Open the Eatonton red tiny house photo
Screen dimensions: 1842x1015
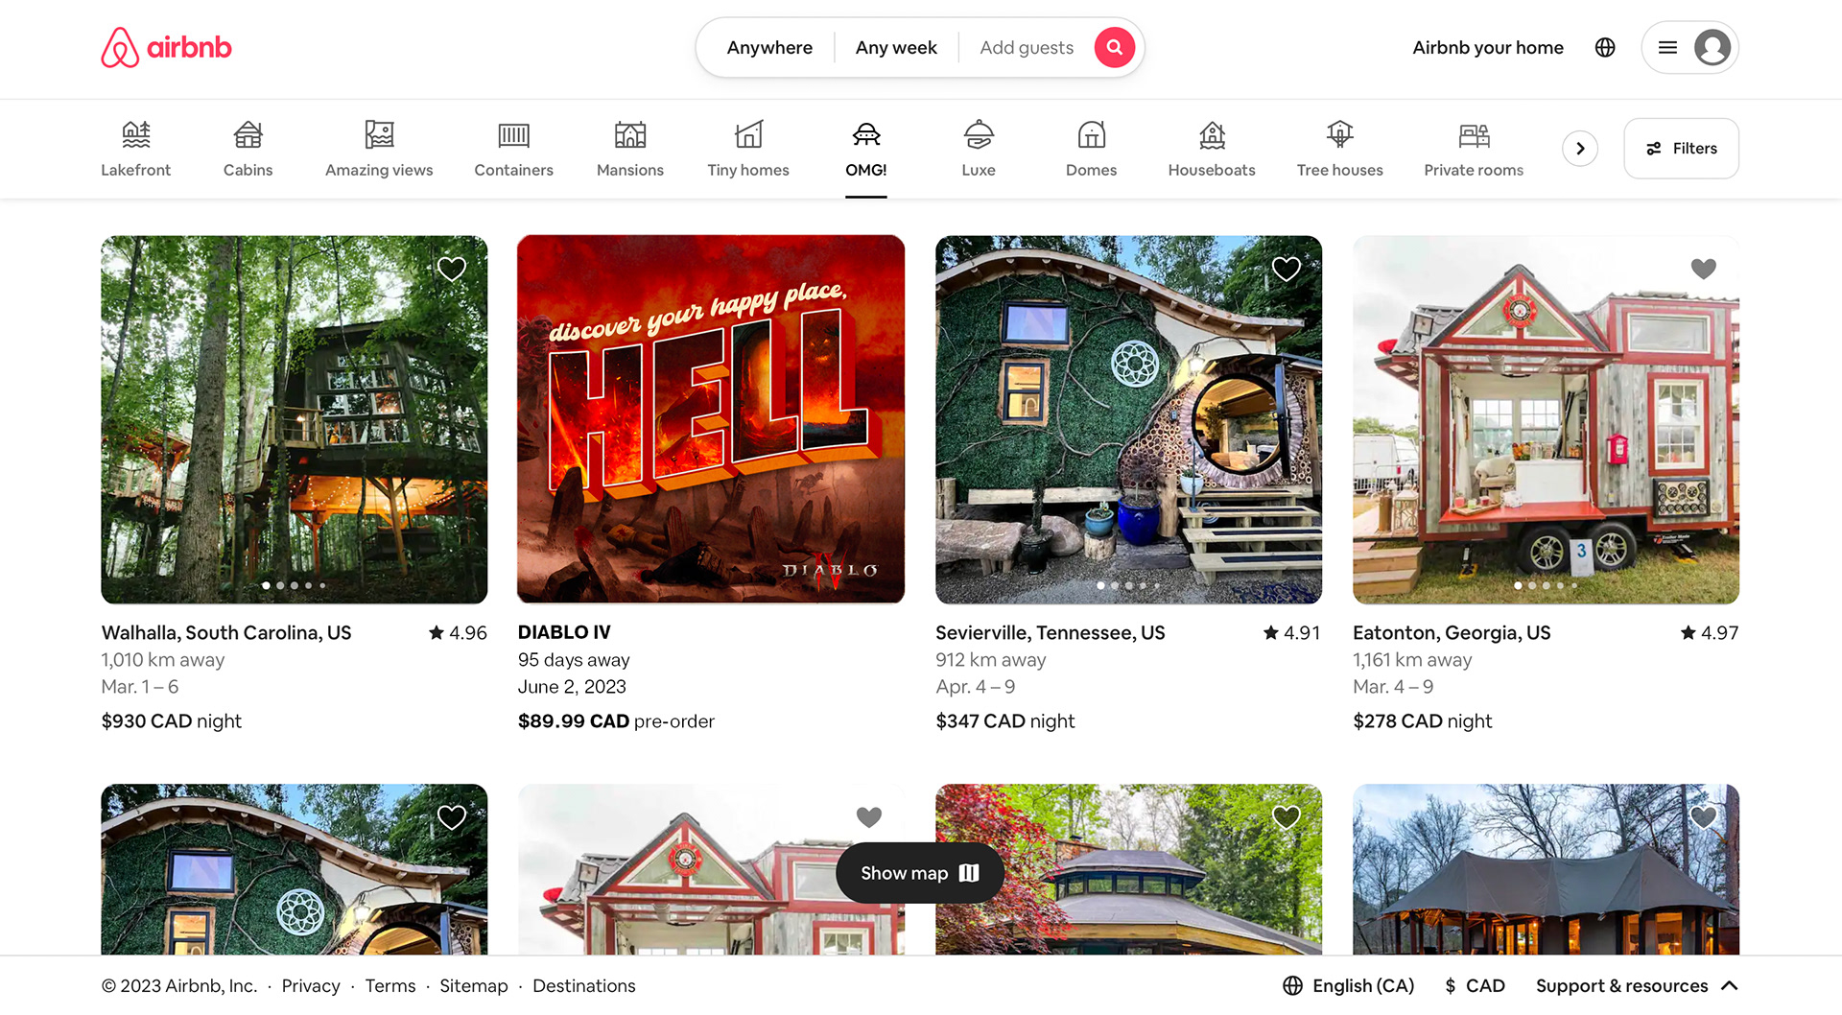[x=1546, y=420]
